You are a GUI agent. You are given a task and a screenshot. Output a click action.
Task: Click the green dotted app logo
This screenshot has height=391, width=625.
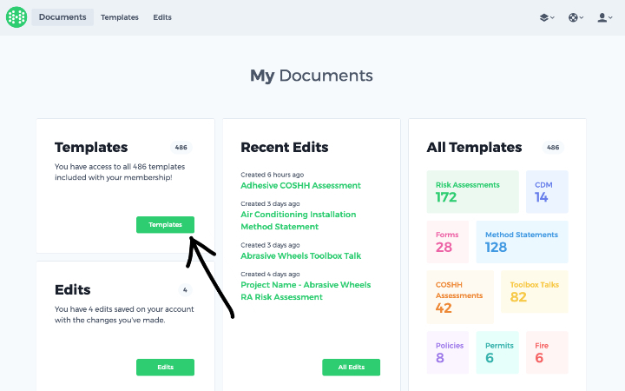[16, 17]
